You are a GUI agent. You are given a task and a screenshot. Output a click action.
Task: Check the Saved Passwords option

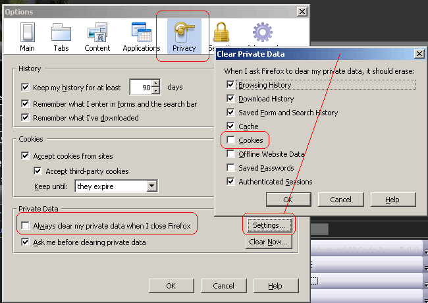click(x=230, y=168)
